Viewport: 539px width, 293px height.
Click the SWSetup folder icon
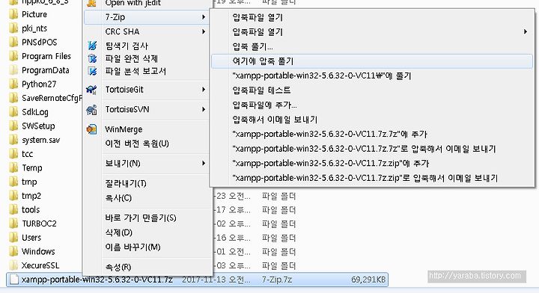pyautogui.click(x=13, y=126)
